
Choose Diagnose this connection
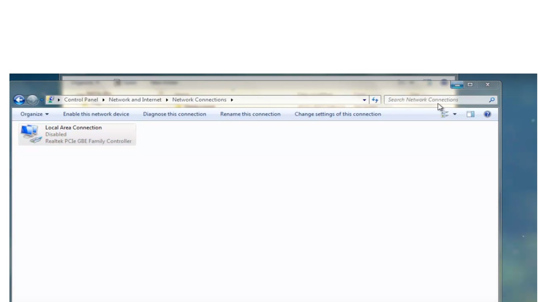tap(174, 114)
